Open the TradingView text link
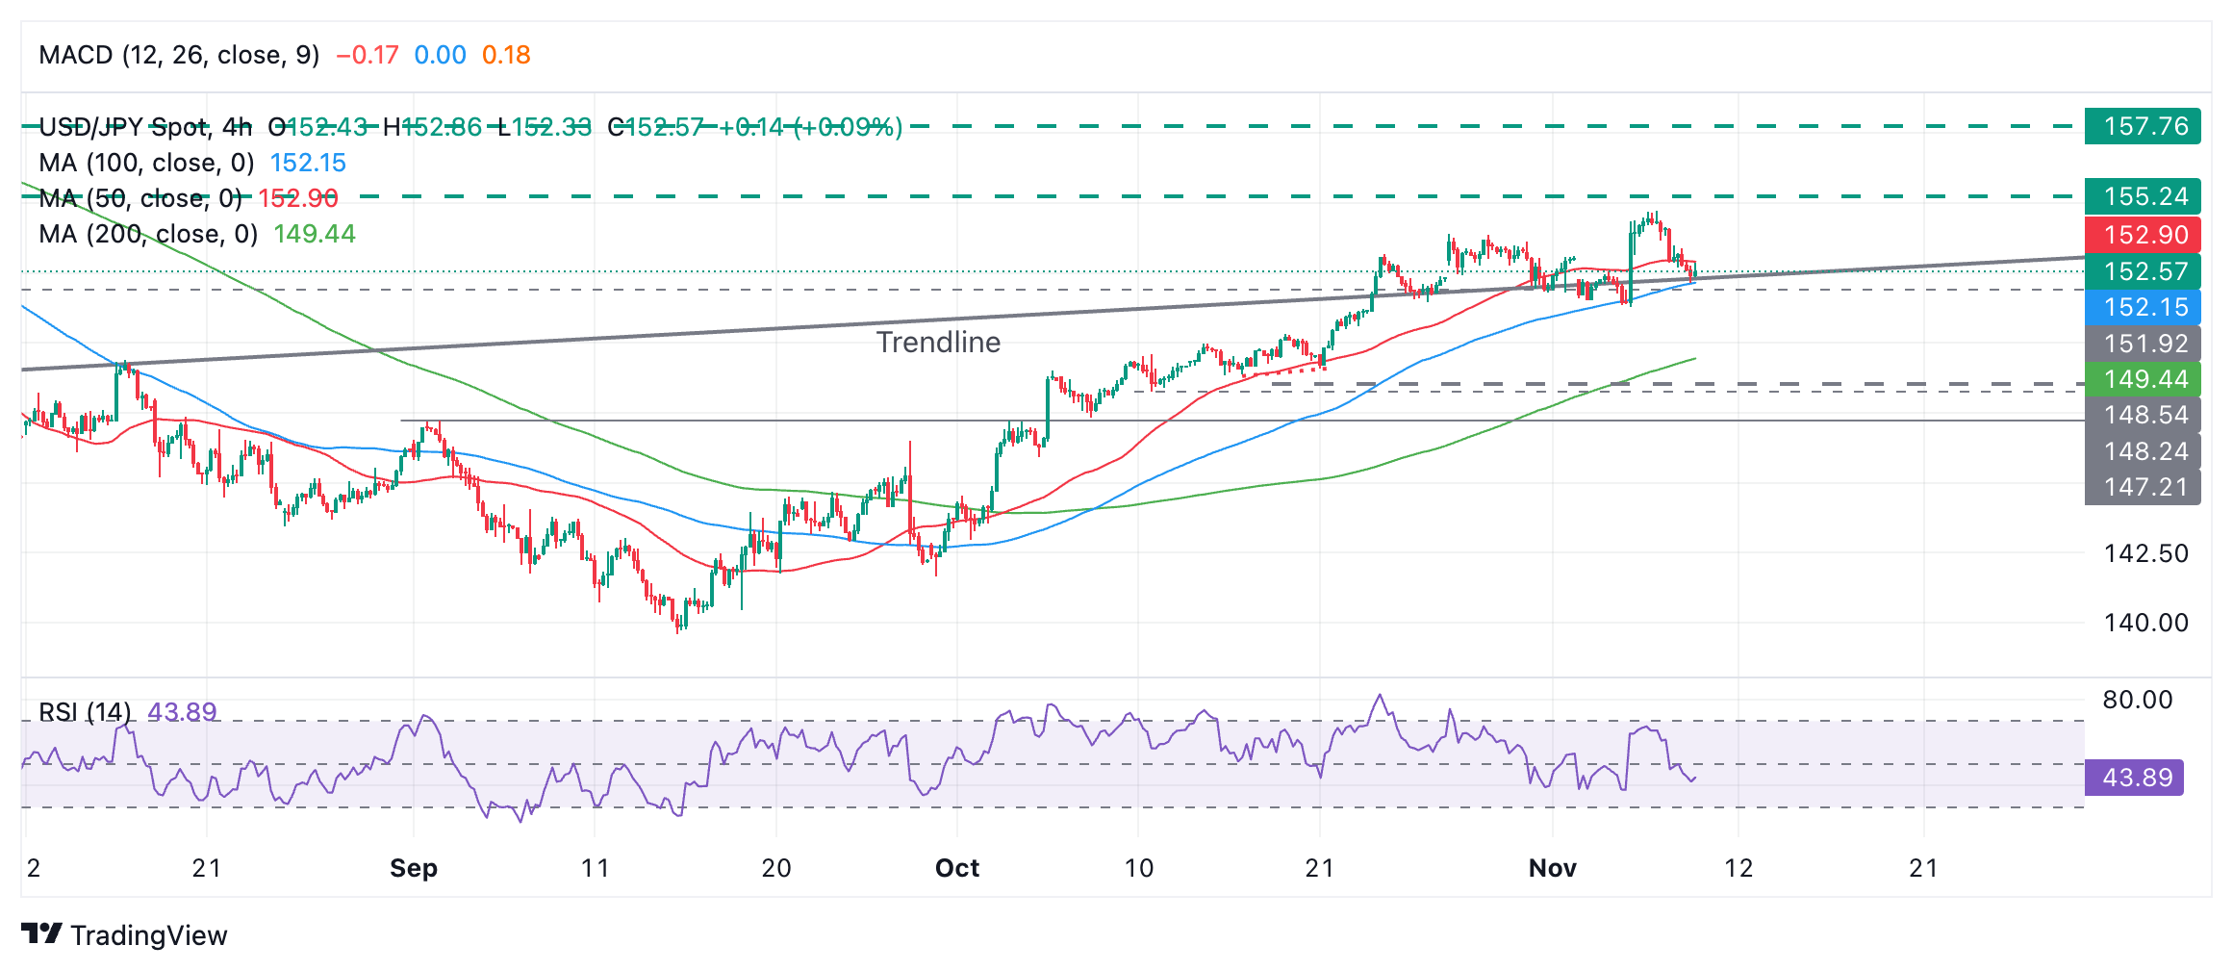Viewport: 2233px width, 971px height. [x=148, y=935]
